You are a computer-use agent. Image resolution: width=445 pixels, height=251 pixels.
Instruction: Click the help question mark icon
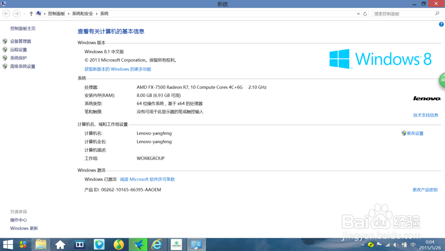tap(441, 25)
